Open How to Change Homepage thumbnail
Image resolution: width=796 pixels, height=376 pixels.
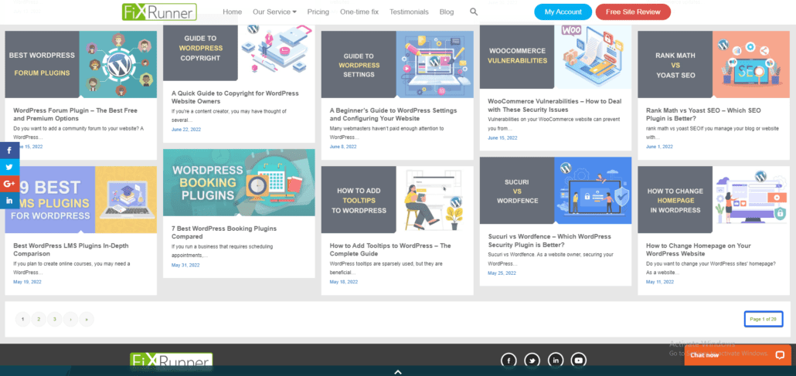click(x=714, y=199)
